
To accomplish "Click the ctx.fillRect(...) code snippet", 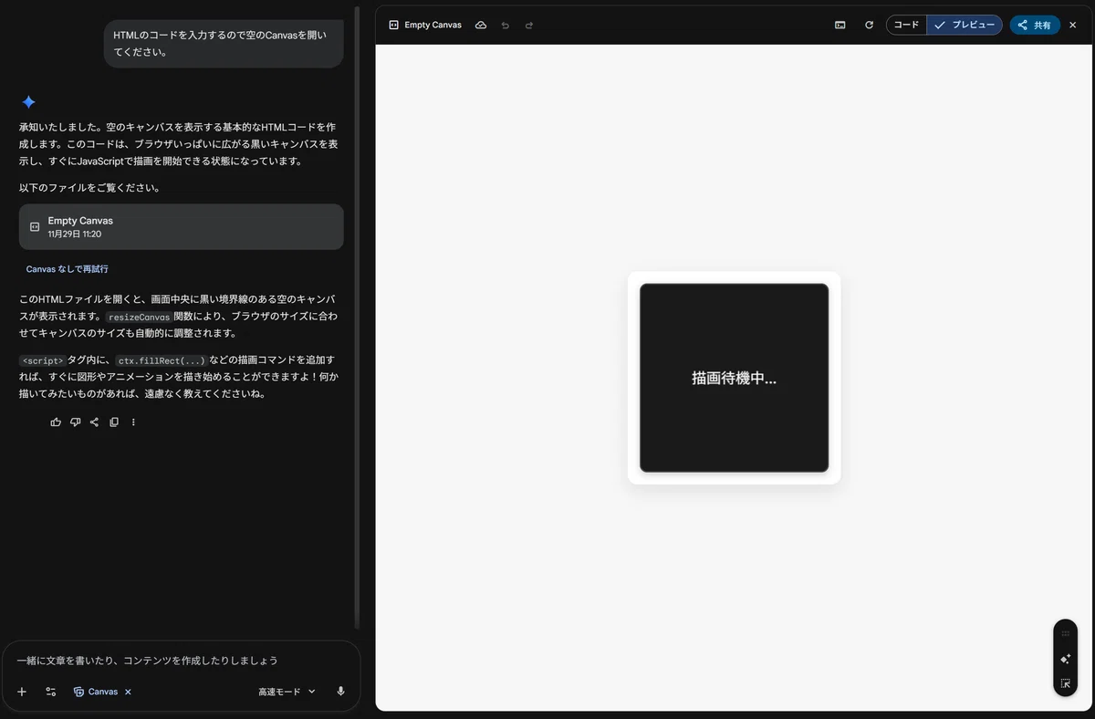I will pyautogui.click(x=162, y=360).
